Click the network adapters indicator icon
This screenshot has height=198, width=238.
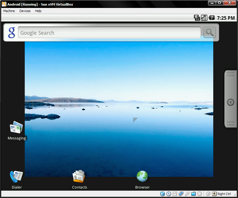click(x=181, y=194)
